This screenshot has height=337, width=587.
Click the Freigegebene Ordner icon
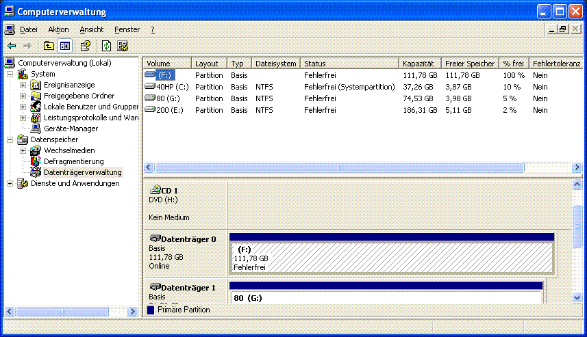(36, 96)
